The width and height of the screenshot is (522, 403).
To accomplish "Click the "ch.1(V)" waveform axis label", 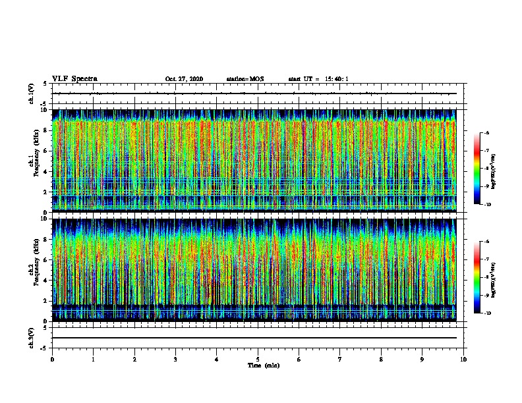I will click(32, 94).
